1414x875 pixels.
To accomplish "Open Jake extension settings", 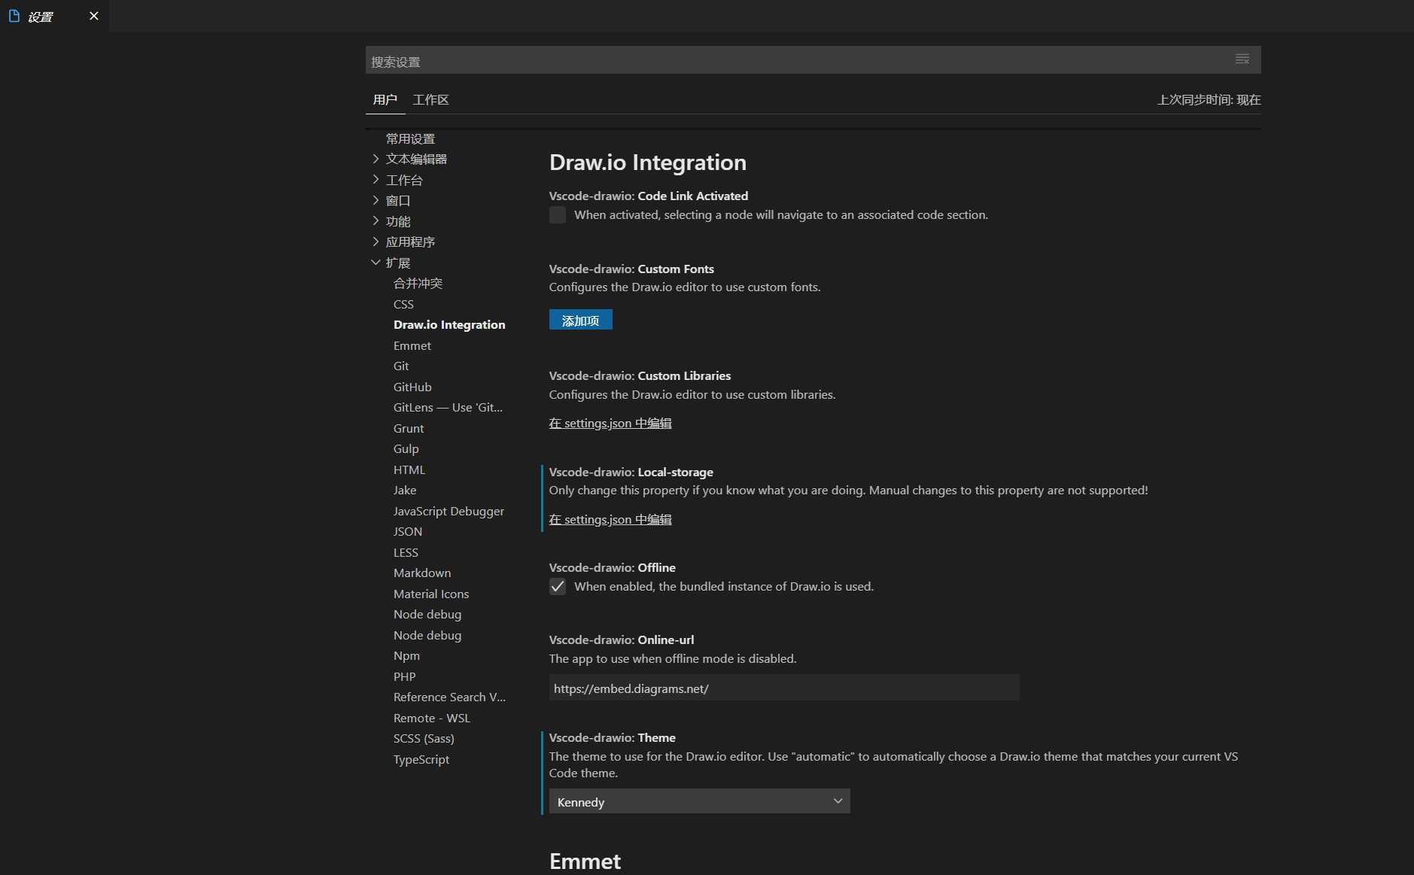I will coord(405,490).
